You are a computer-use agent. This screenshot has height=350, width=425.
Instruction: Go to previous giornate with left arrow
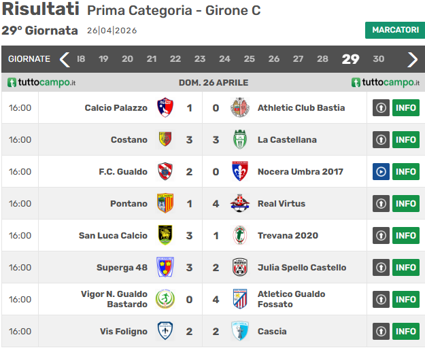coord(65,59)
